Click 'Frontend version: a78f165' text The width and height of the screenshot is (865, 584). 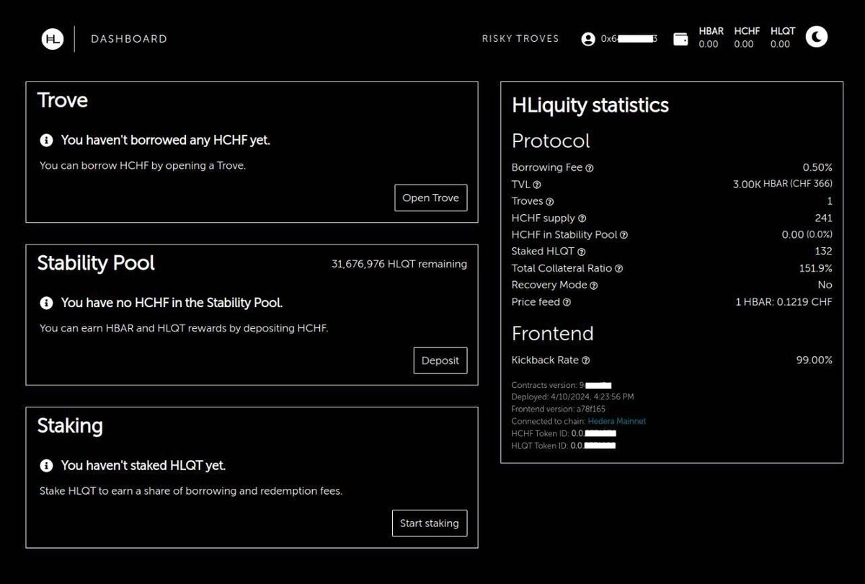pyautogui.click(x=558, y=409)
